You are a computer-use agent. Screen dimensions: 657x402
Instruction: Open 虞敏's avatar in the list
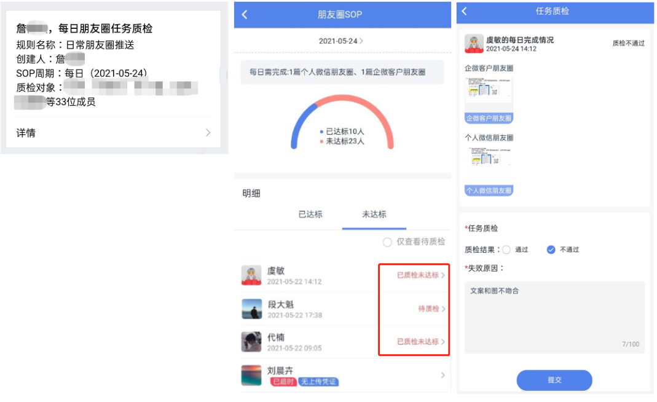251,275
